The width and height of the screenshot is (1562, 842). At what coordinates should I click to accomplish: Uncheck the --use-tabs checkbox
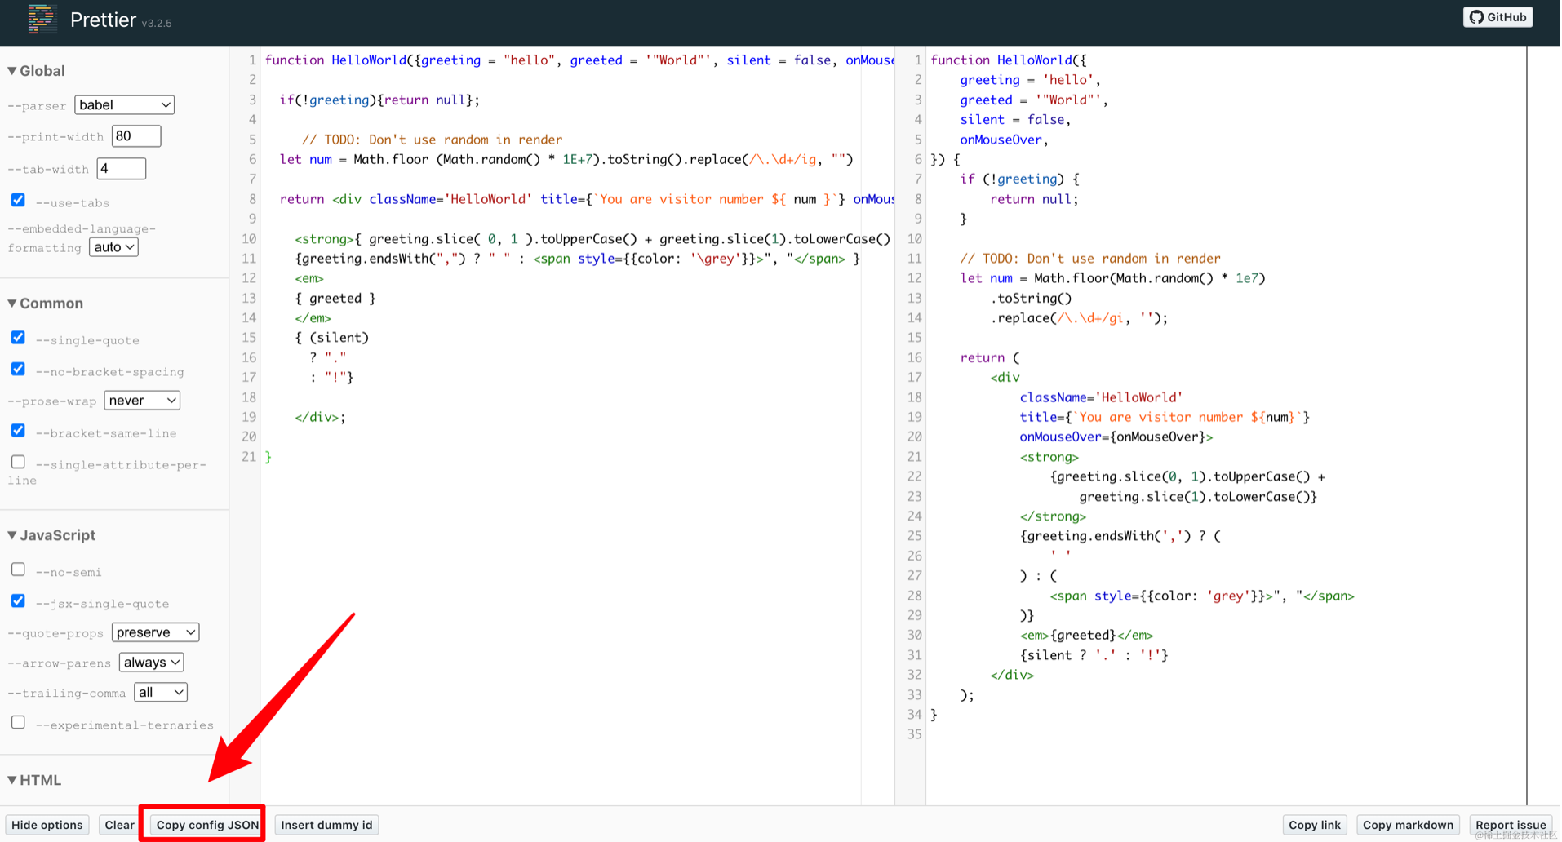click(18, 200)
